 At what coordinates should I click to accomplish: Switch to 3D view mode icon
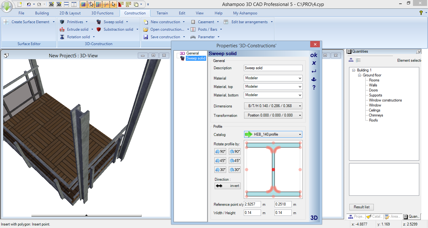click(x=59, y=4)
